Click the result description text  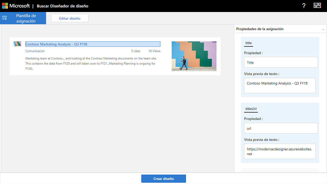click(91, 64)
